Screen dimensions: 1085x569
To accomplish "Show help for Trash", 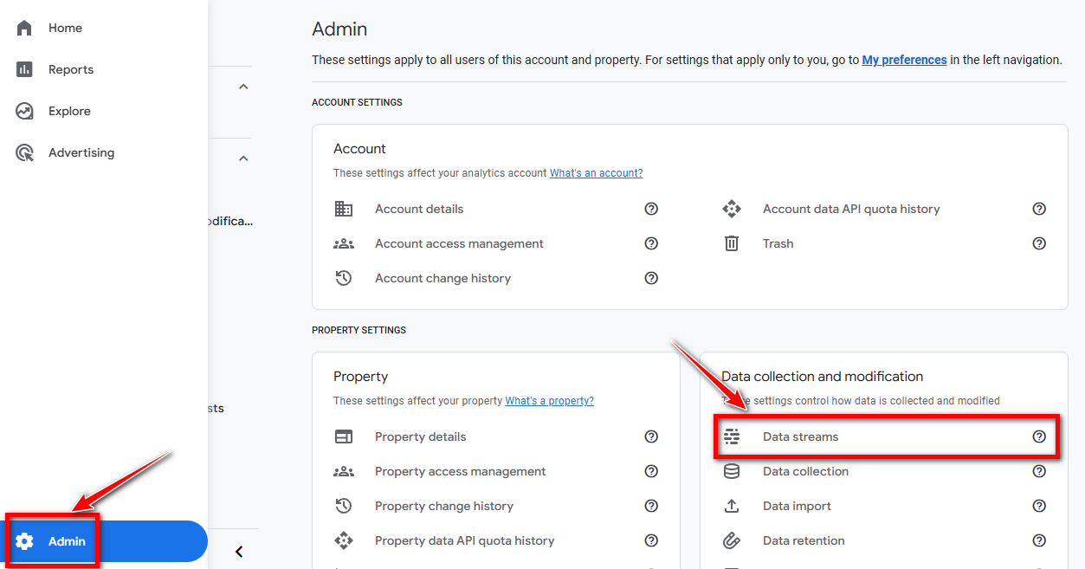I will coord(1039,243).
